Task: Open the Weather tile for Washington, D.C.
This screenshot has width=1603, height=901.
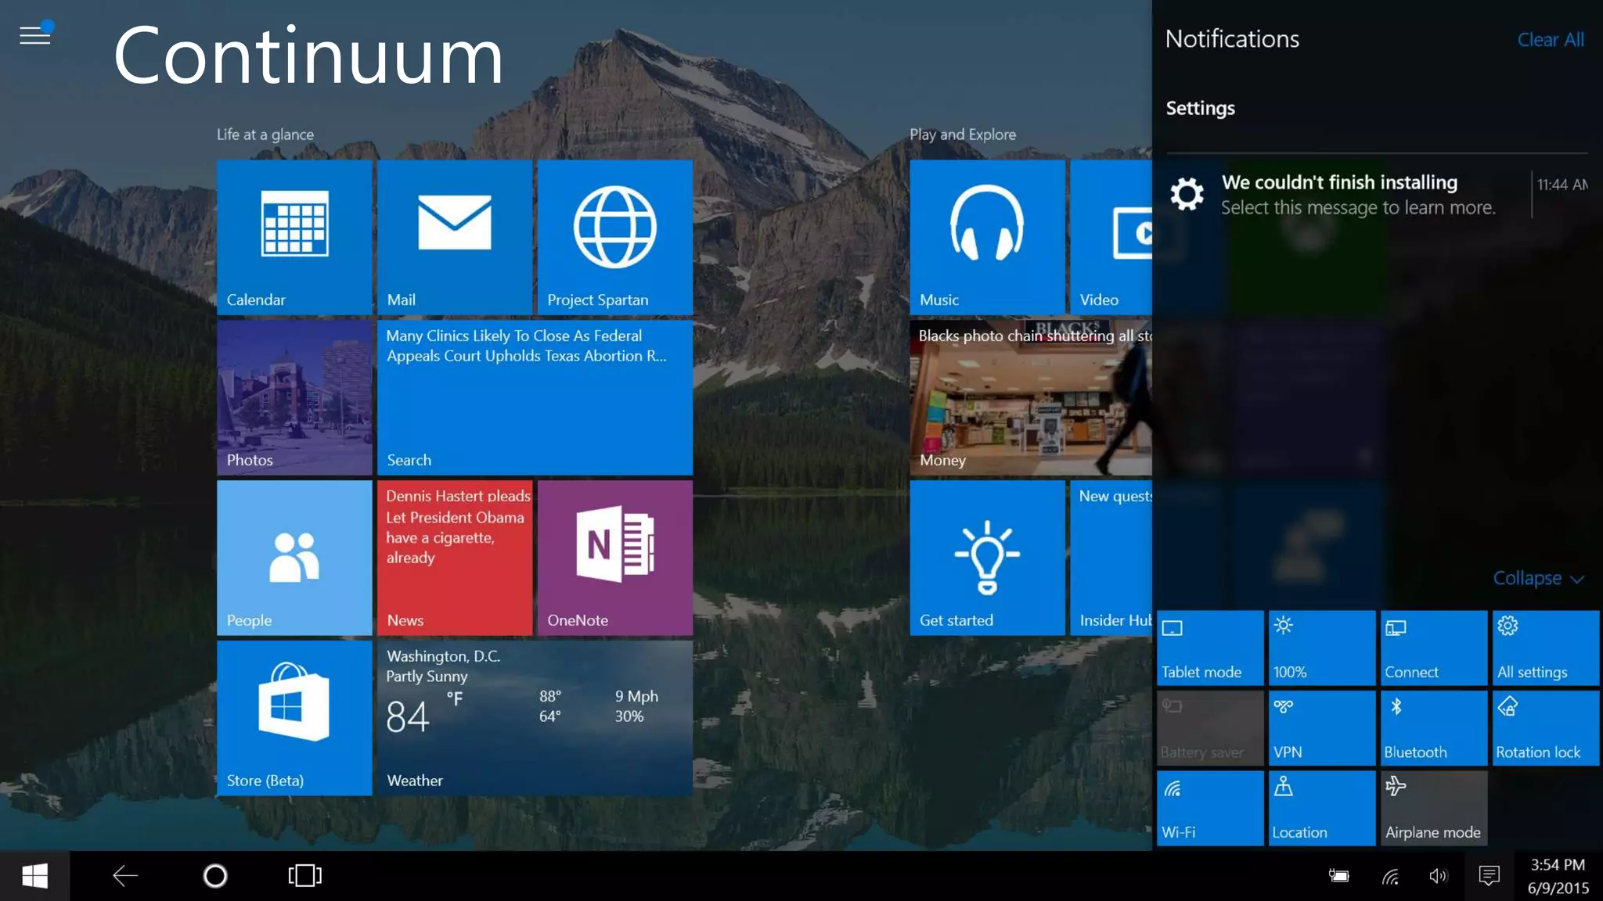Action: (x=535, y=718)
